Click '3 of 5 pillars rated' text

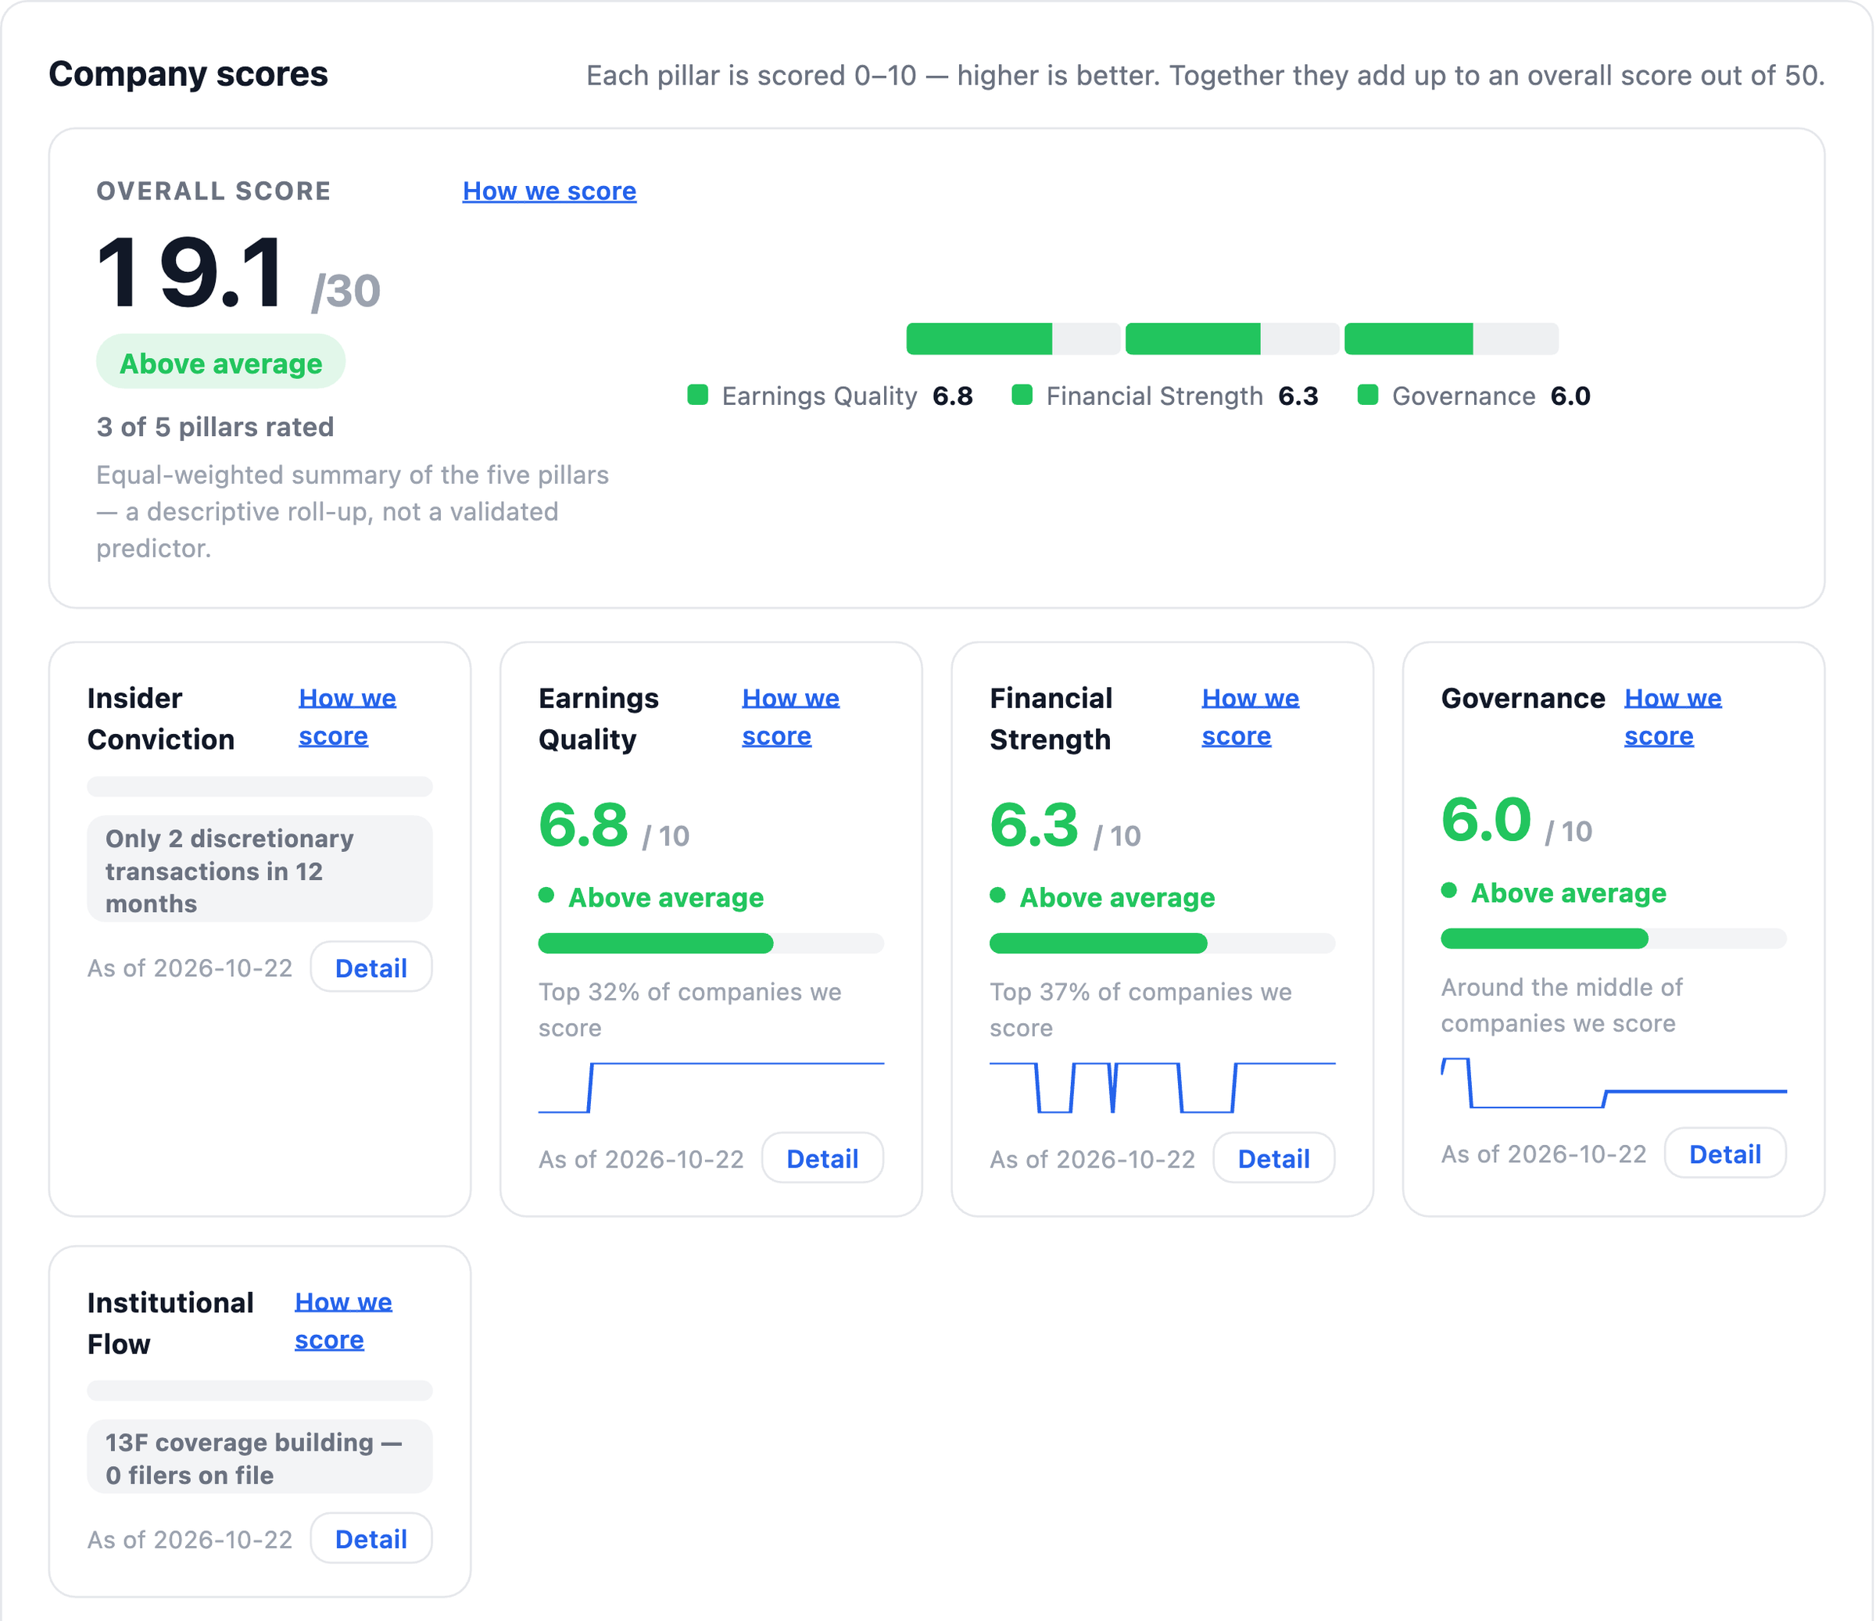215,426
